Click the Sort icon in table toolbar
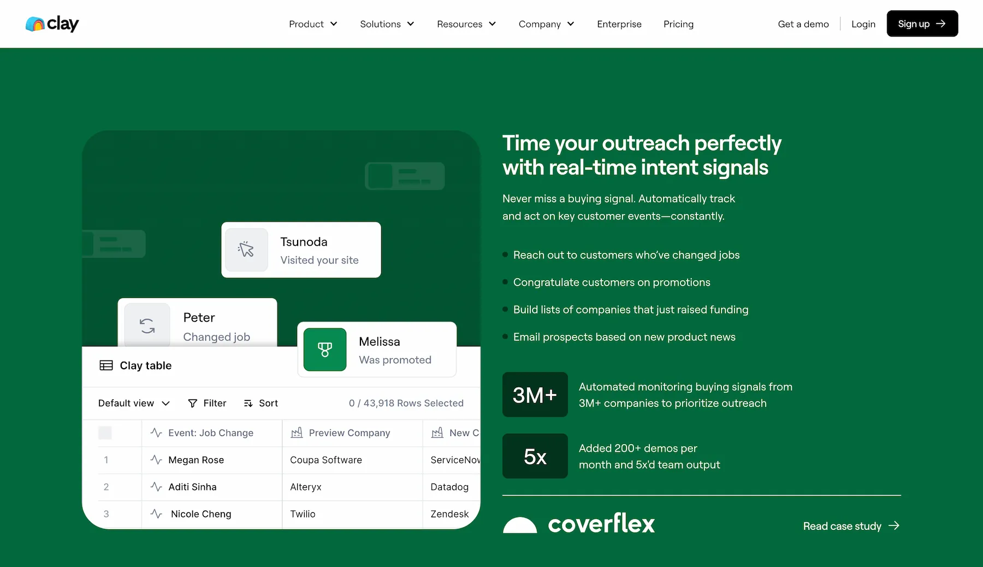983x567 pixels. (x=248, y=403)
